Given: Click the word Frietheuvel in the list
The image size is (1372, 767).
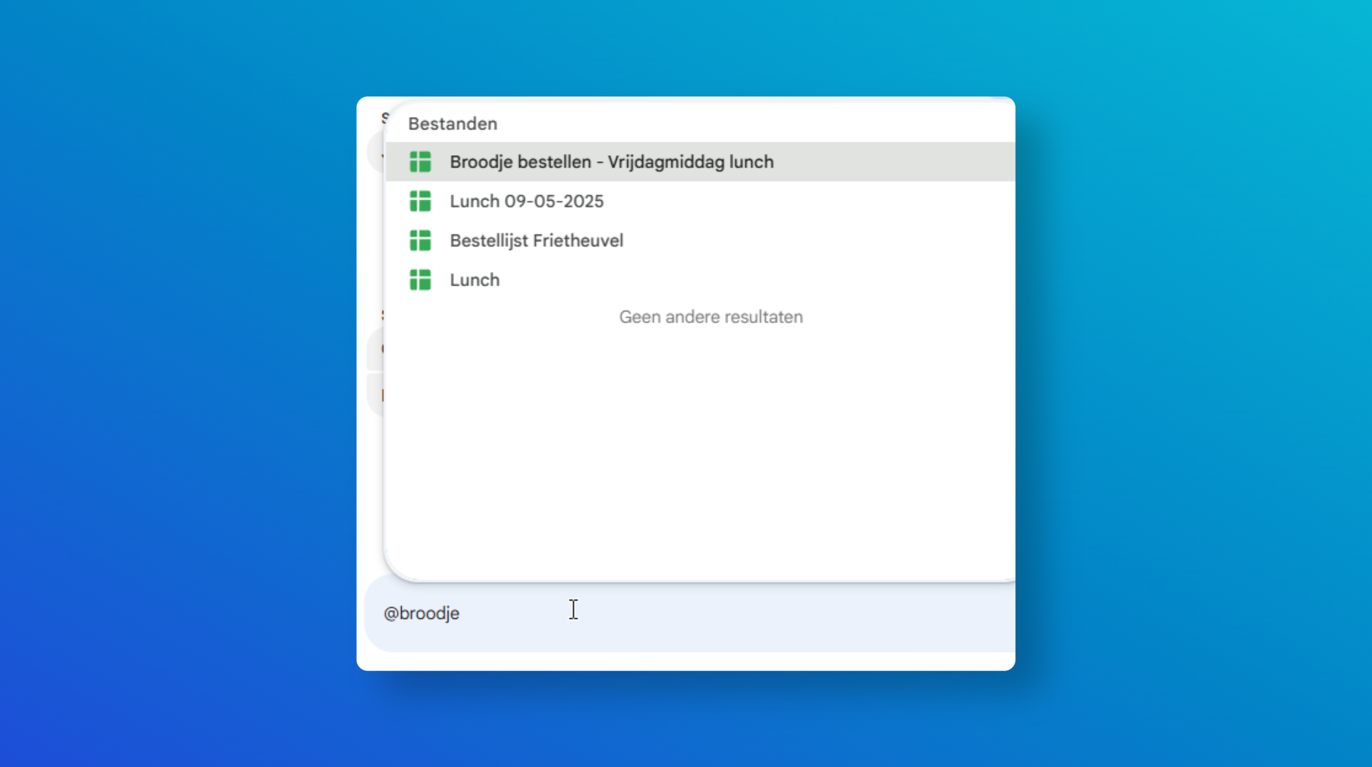Looking at the screenshot, I should pyautogui.click(x=578, y=241).
